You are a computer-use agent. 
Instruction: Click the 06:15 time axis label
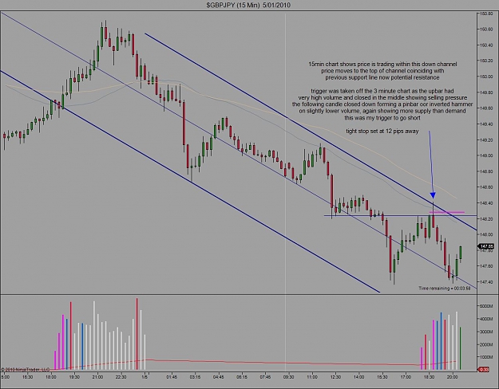coord(242,377)
